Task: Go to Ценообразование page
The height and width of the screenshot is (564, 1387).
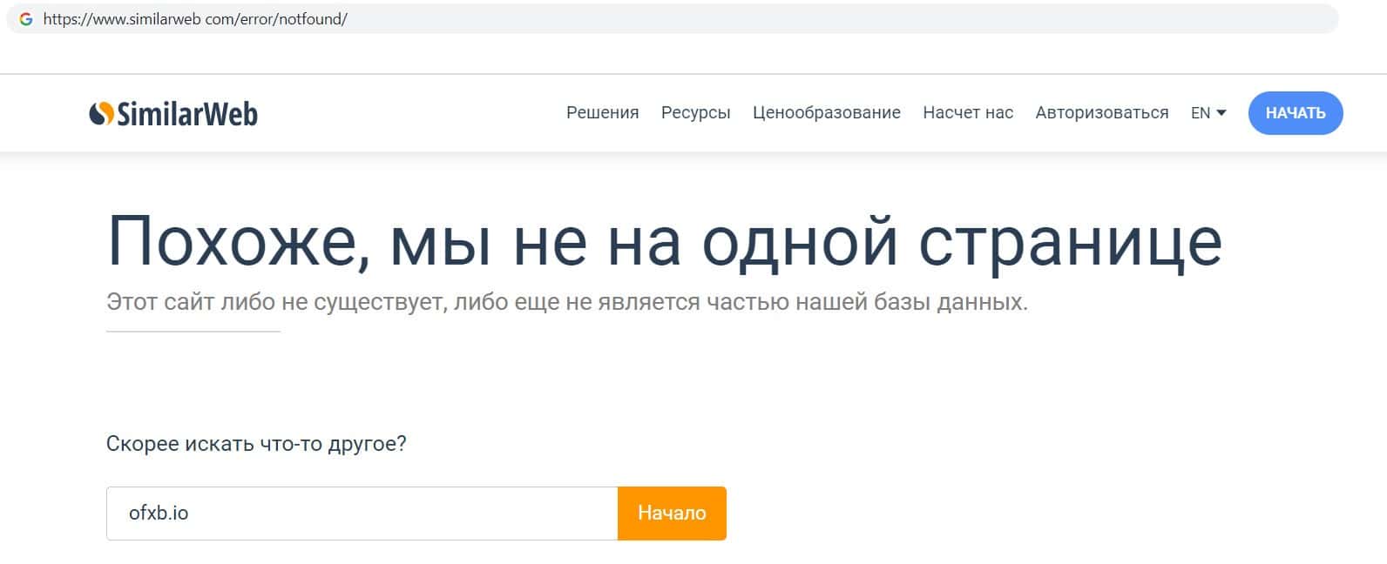Action: point(826,112)
